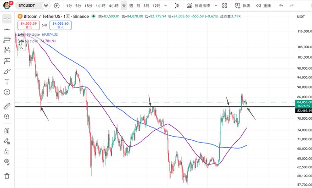Click the 成交量 3.71K volume value
Image resolution: width=312 pixels, height=188 pixels.
coord(230,17)
